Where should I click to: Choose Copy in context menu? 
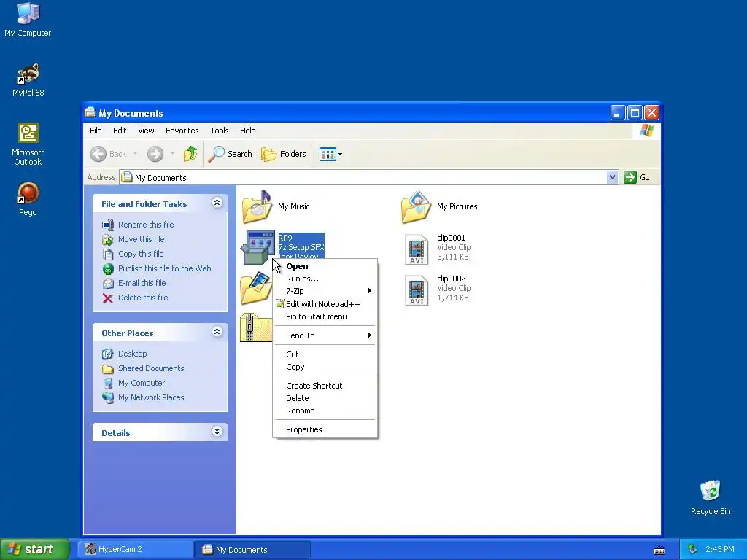point(325,367)
